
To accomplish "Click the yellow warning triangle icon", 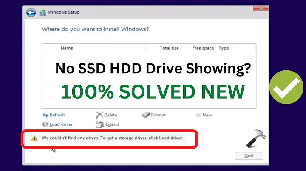I will [x=34, y=138].
